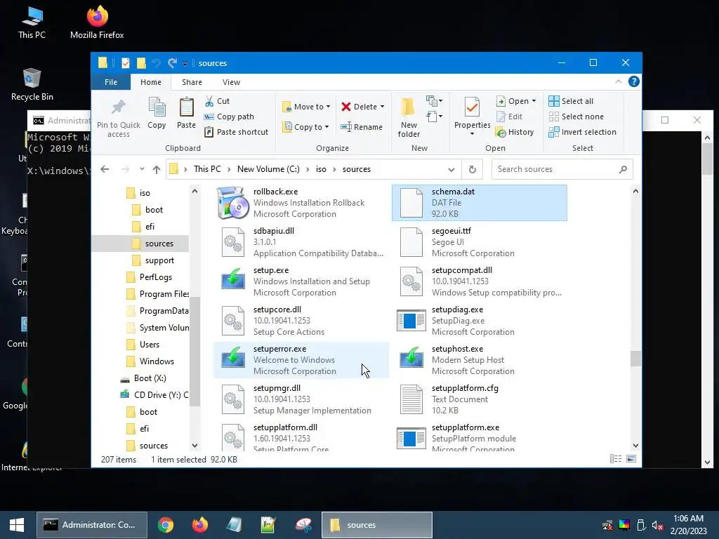Click the Explorer Help question mark icon
This screenshot has height=539, width=719.
(x=634, y=81)
